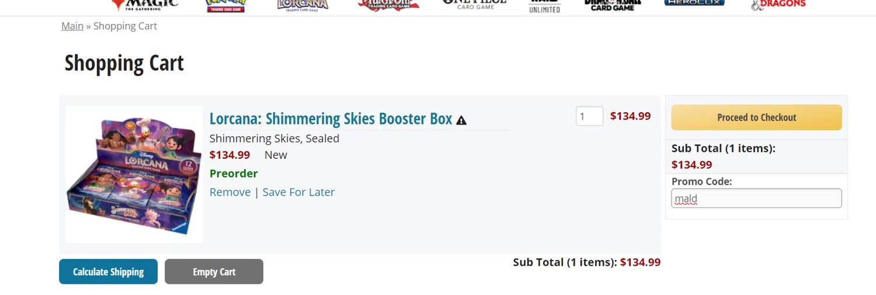Focus the item quantity field
876x295 pixels.
coord(589,116)
